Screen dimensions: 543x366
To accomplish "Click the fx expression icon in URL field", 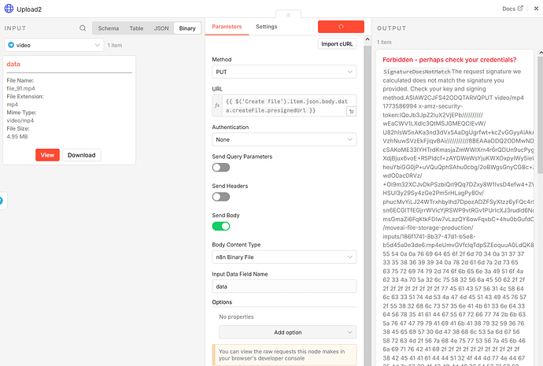I will coord(217,105).
